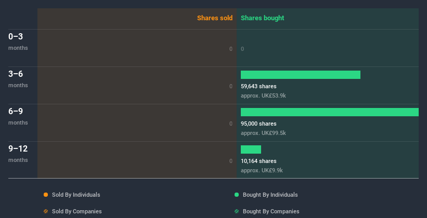Click the shares sold 0 in 3–6 months row
The width and height of the screenshot is (427, 218).
(231, 86)
